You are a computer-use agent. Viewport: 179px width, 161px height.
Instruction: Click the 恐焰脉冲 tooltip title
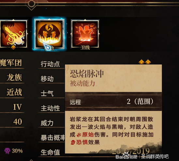(87, 74)
